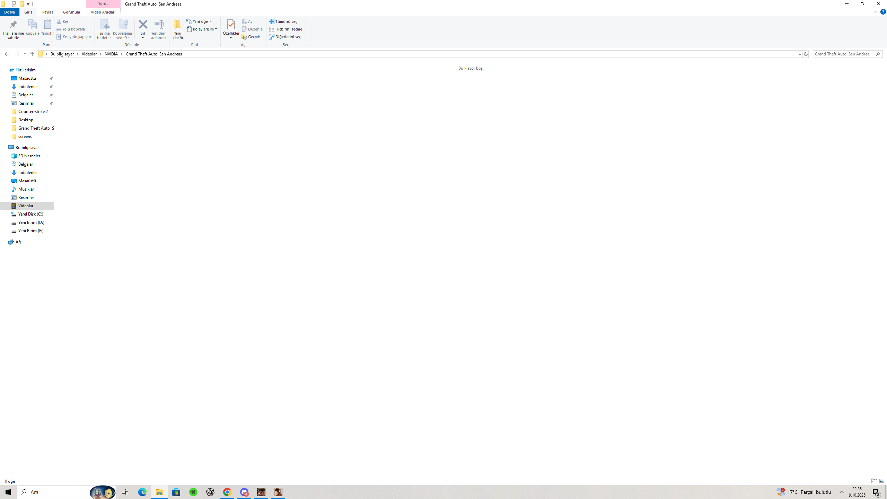Pin folder with Hızlı erişime sabitle
This screenshot has width=887, height=499.
13,29
